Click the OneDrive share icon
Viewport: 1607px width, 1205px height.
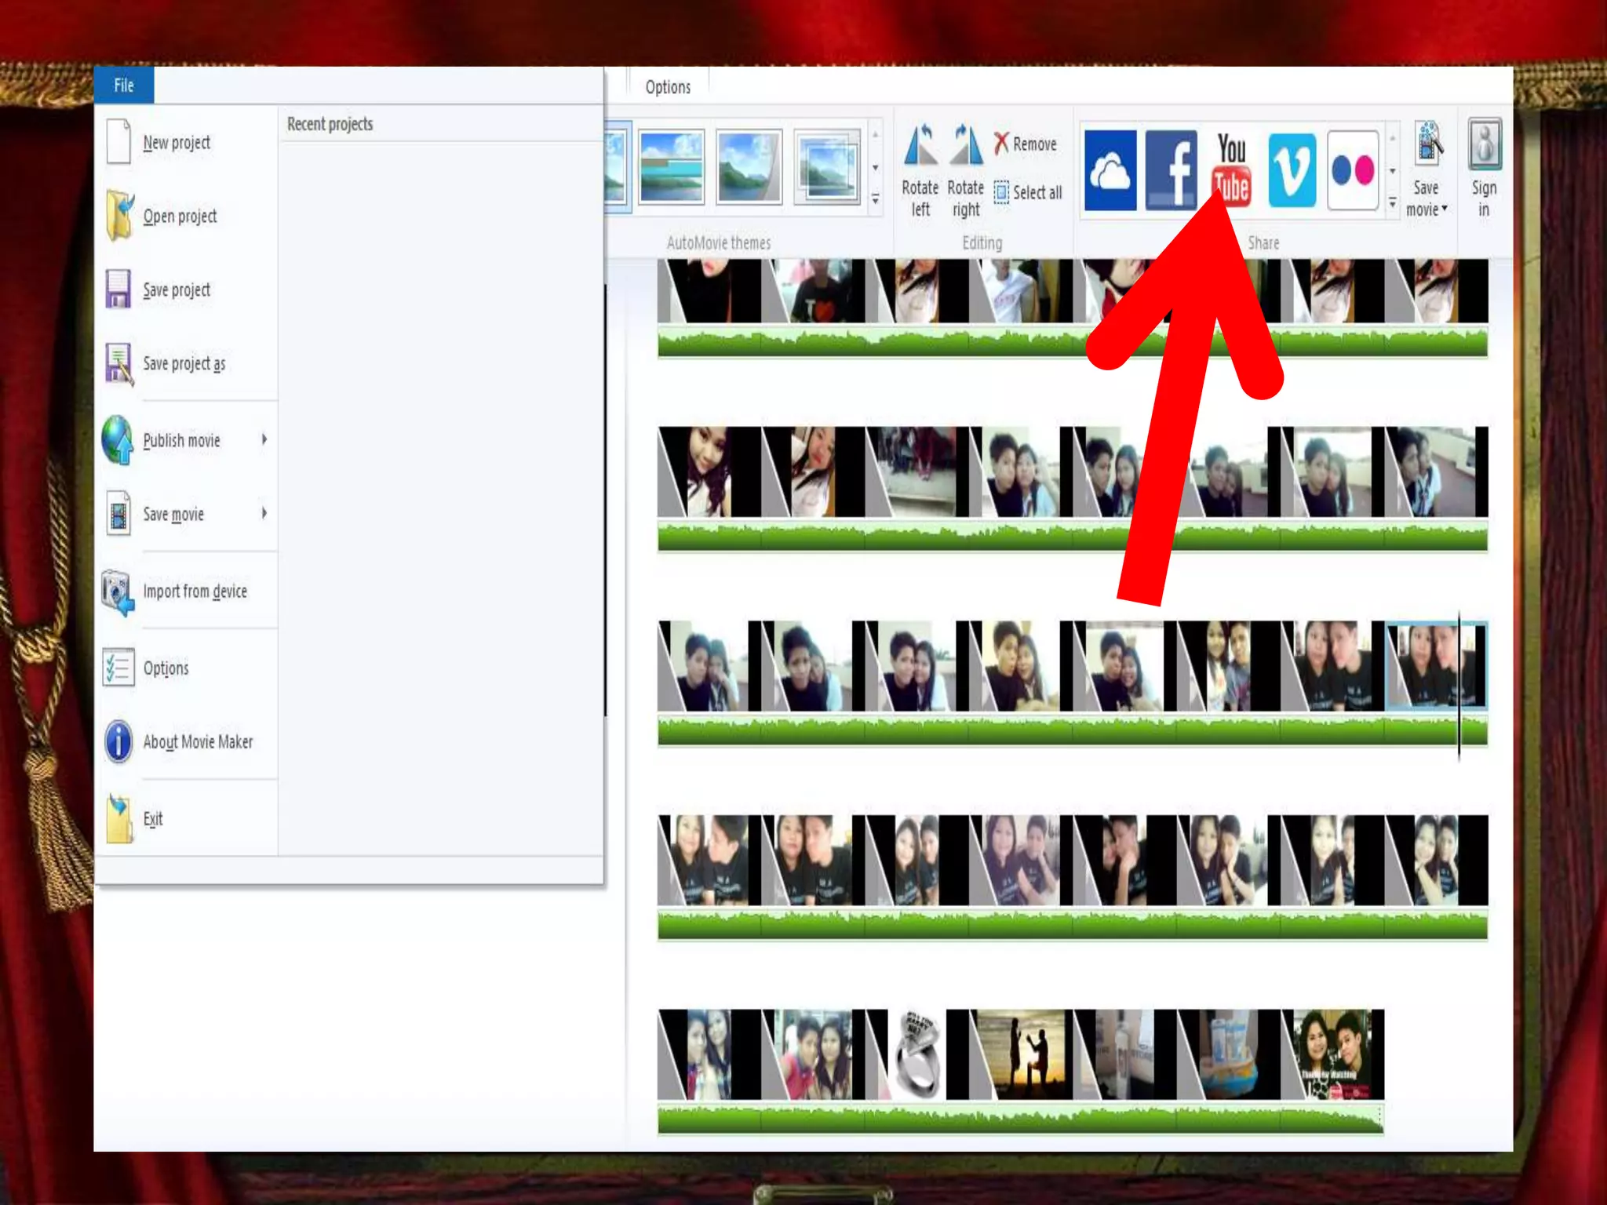(1110, 170)
